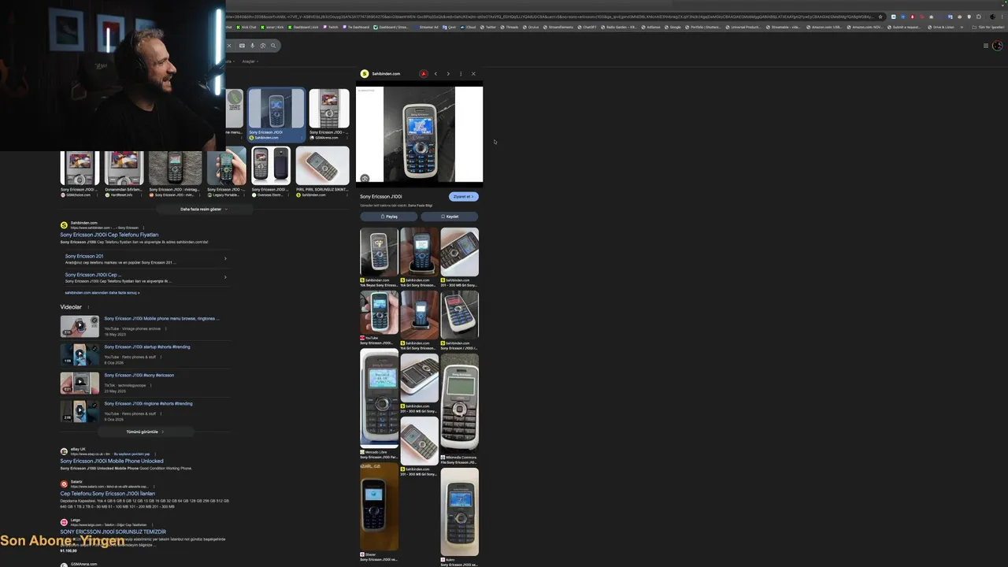1008x567 pixels.
Task: Save the image with Kaydet button
Action: (x=450, y=217)
